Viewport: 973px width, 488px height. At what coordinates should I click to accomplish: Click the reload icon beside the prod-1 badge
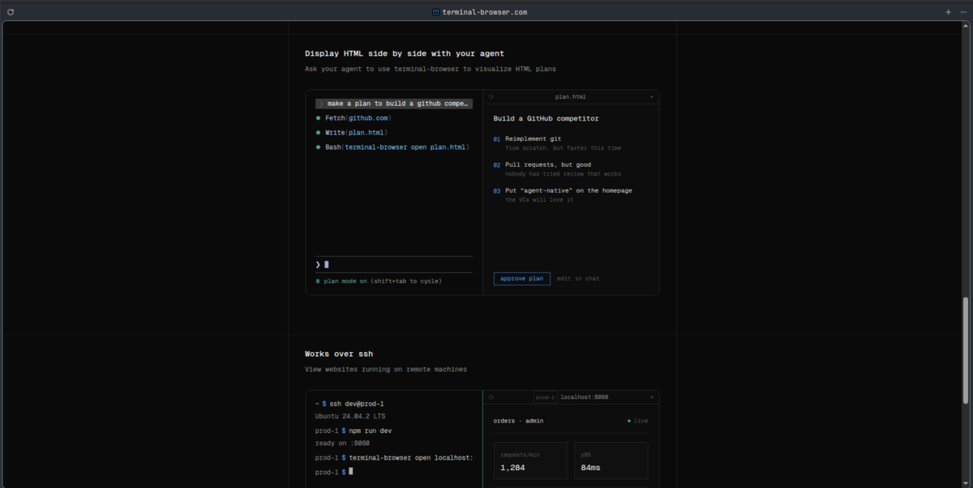(491, 397)
